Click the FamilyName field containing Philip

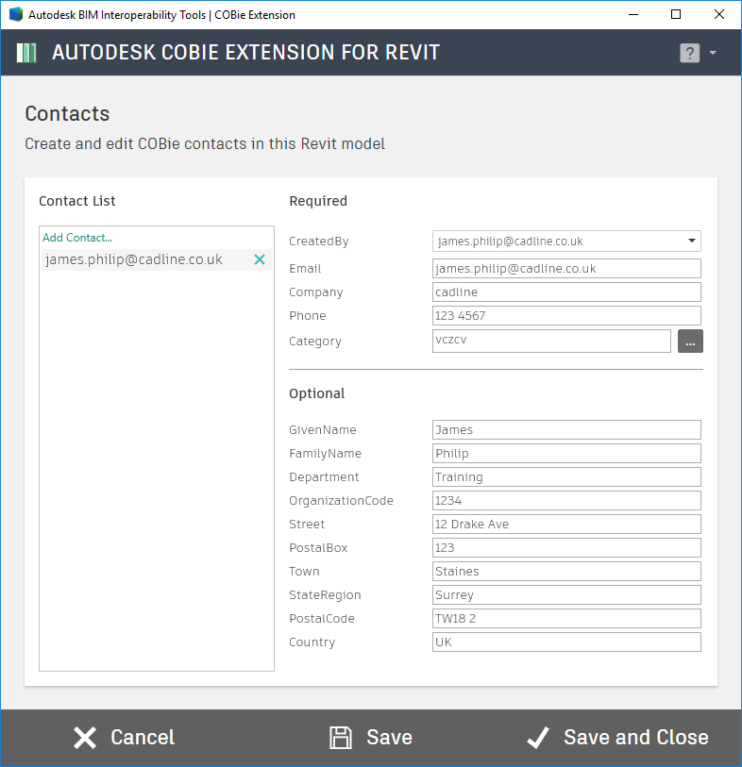click(566, 454)
